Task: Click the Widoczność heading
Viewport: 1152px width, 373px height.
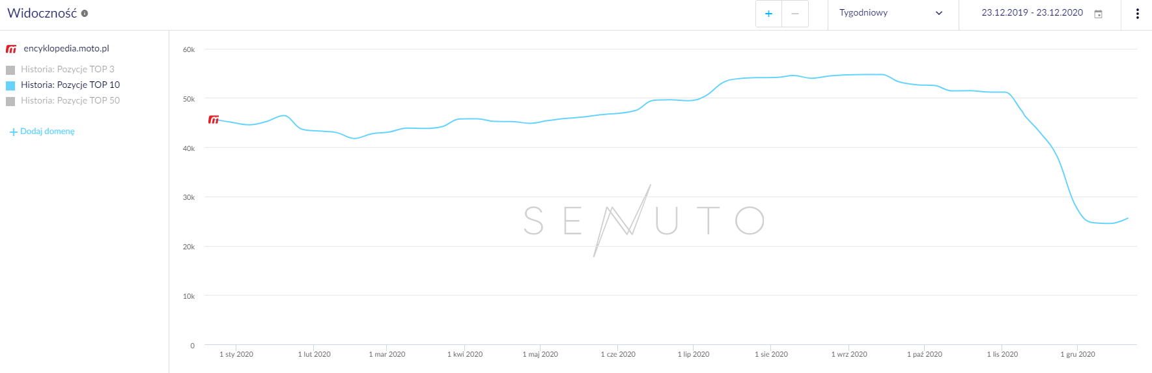Action: (x=42, y=13)
